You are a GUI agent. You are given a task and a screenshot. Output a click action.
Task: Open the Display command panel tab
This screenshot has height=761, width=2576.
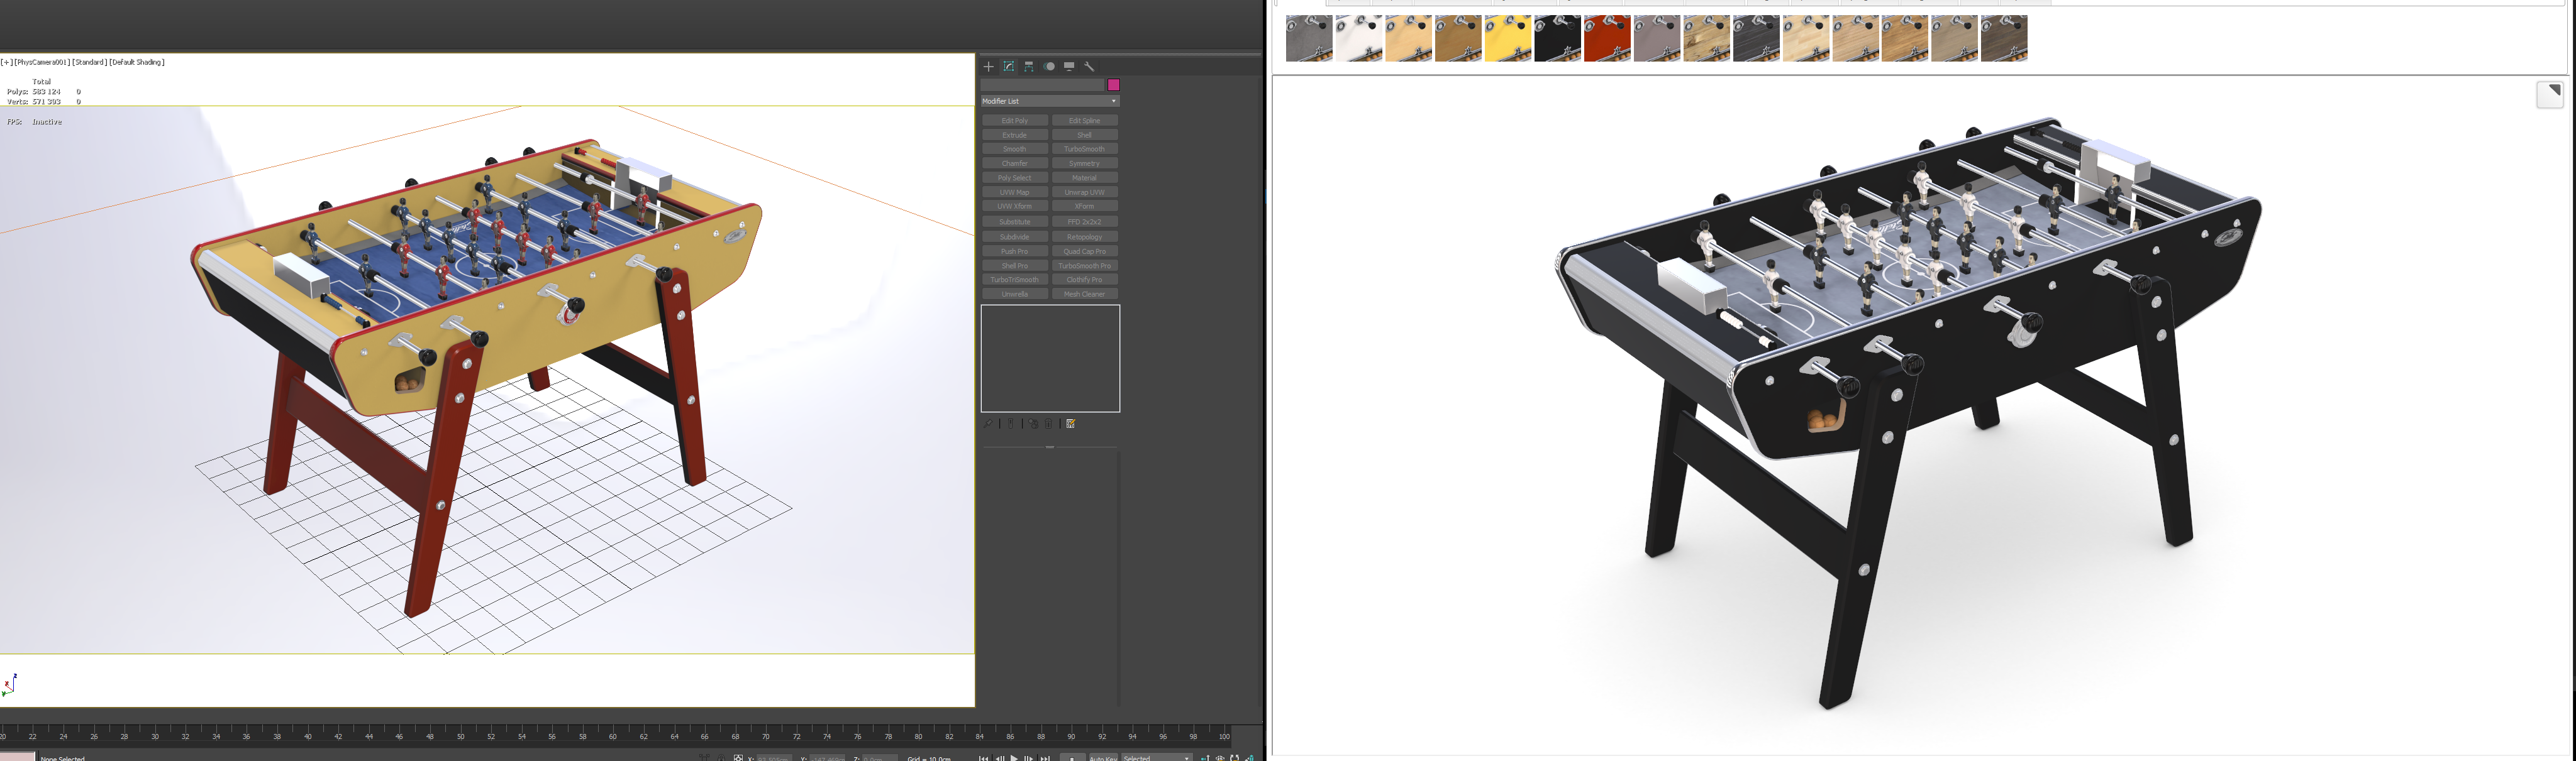point(1069,66)
